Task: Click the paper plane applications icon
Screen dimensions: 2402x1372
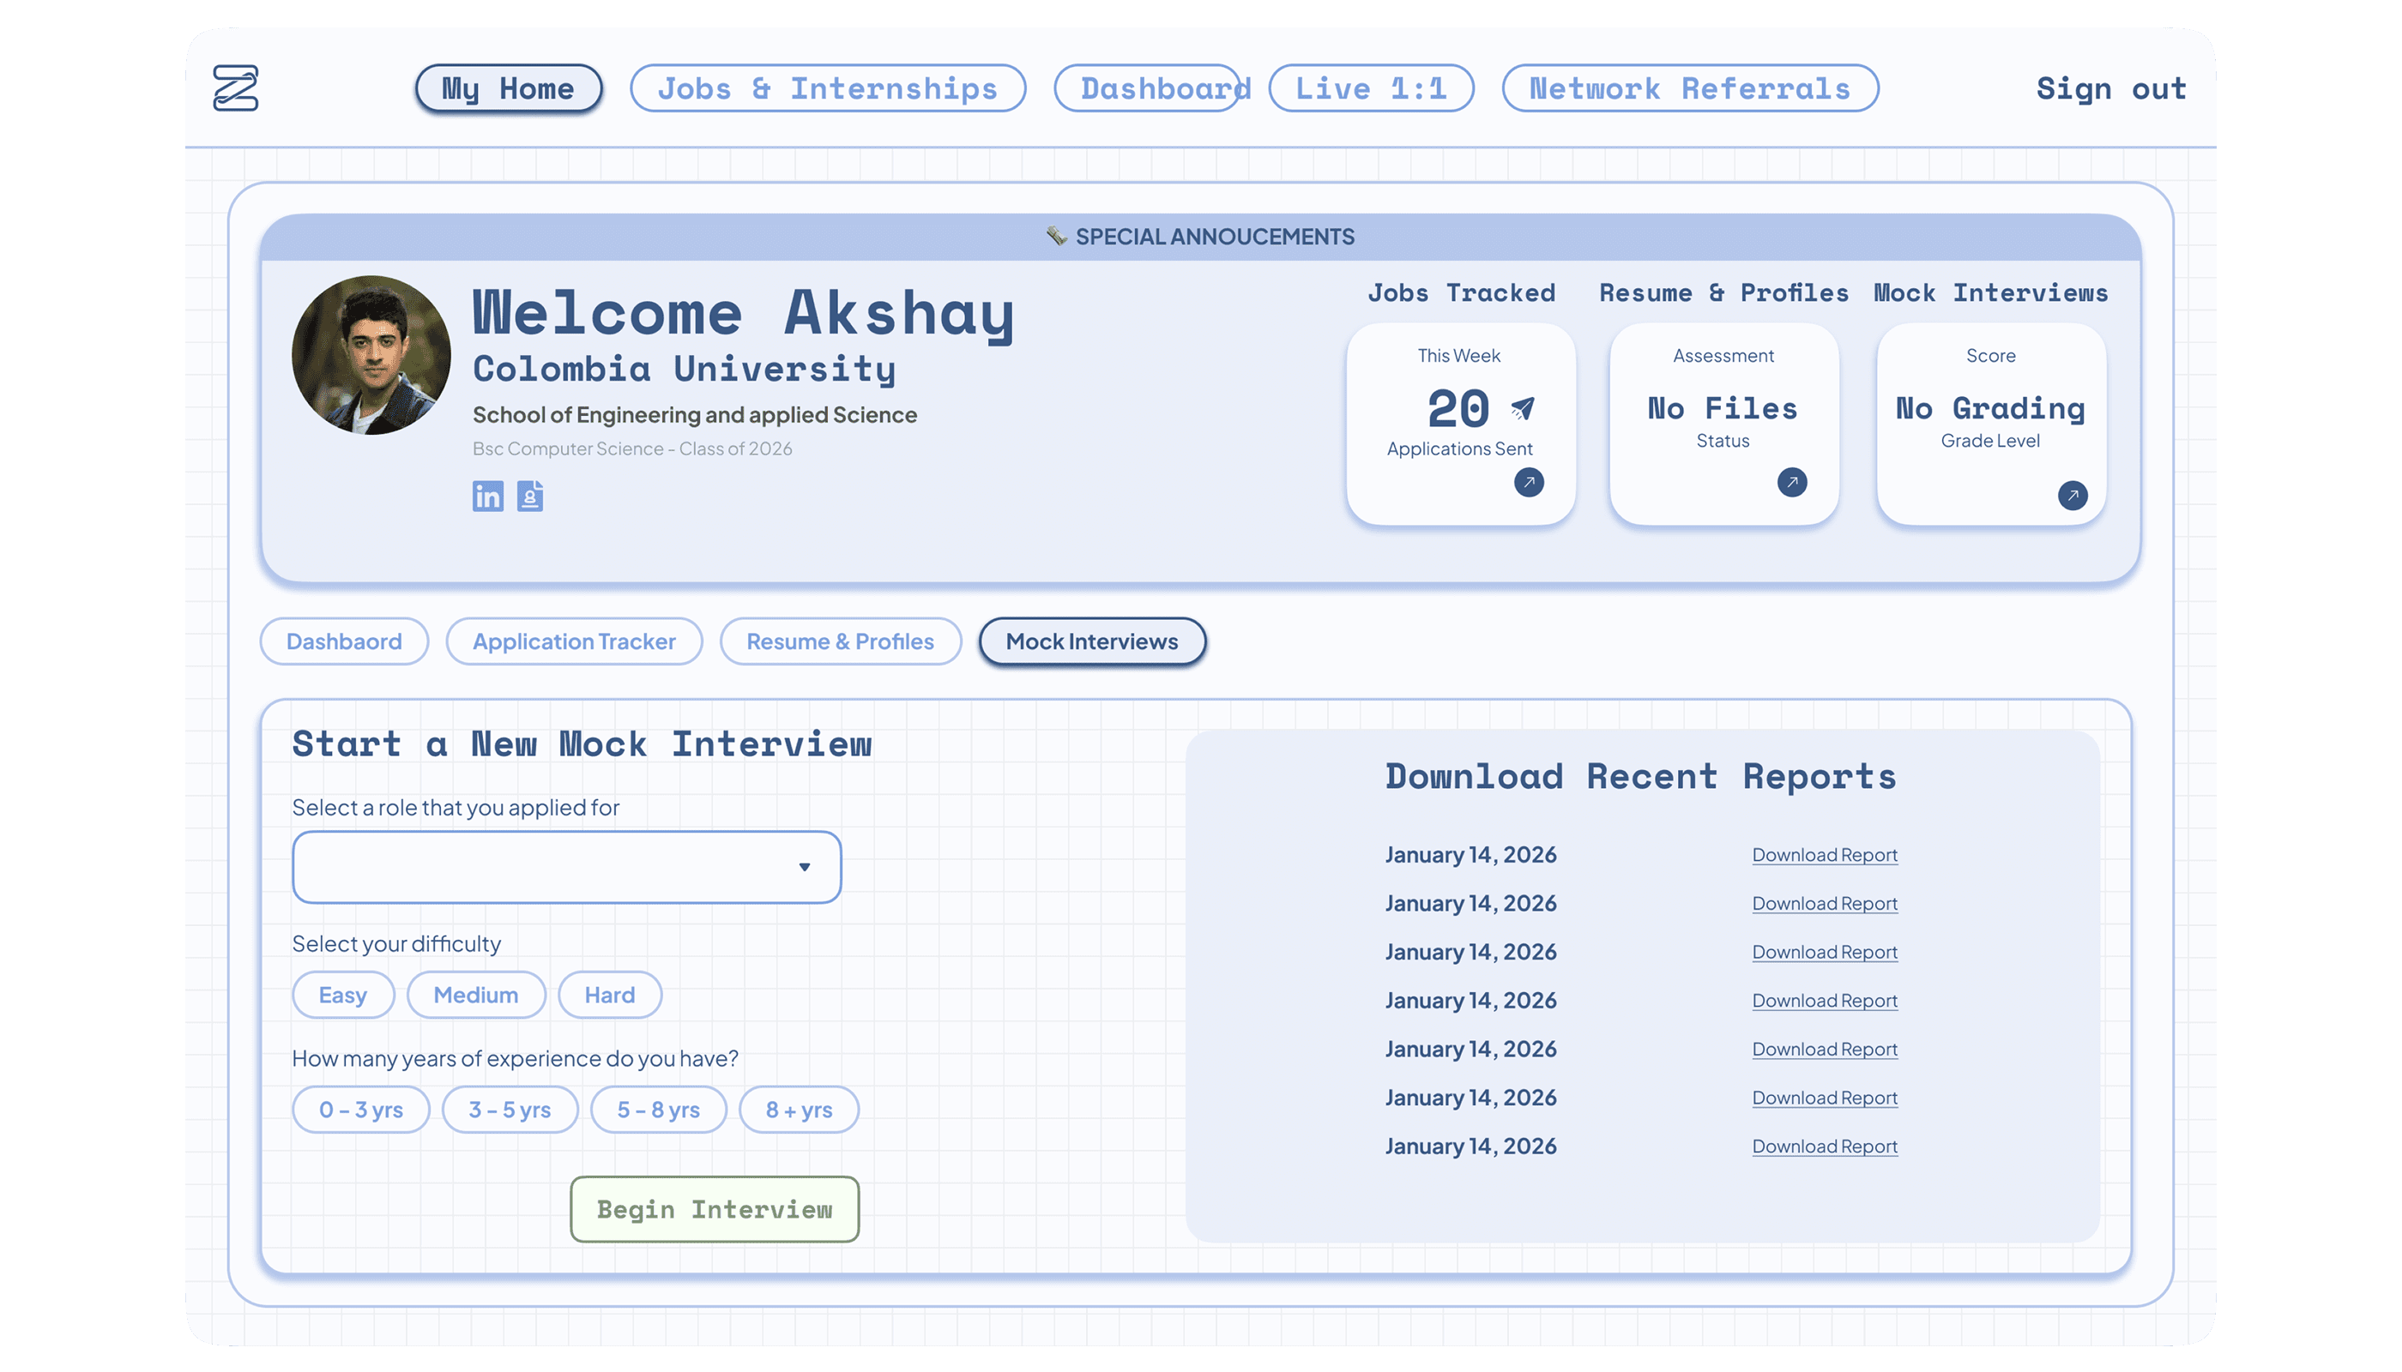Action: pyautogui.click(x=1522, y=408)
